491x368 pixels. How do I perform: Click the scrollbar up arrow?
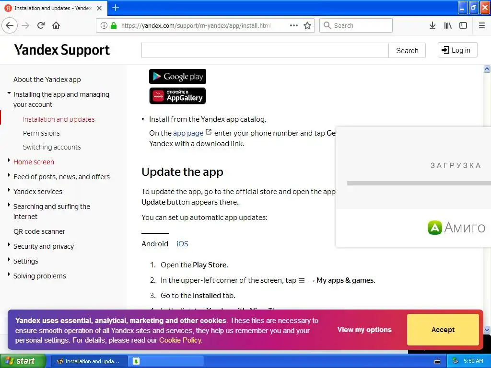(x=487, y=69)
